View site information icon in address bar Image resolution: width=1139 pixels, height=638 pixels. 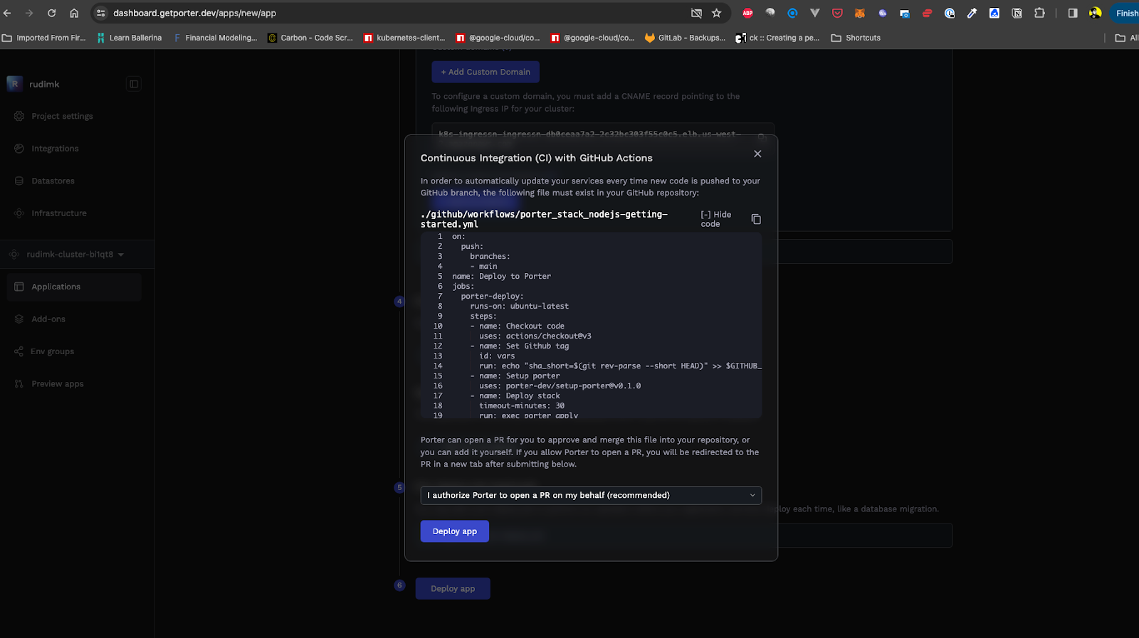click(x=101, y=13)
